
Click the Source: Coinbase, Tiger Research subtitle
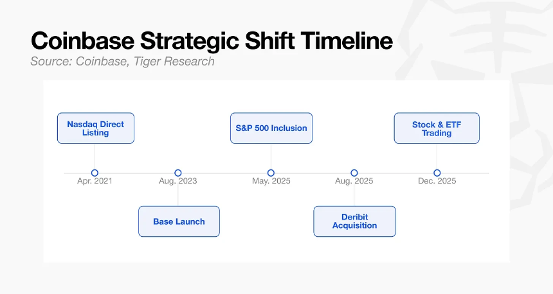click(122, 61)
